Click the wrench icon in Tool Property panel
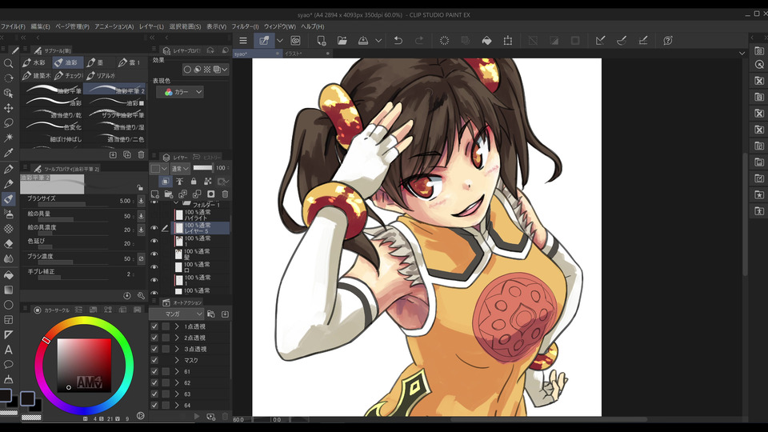Viewport: 768px width, 432px height. pos(141,295)
